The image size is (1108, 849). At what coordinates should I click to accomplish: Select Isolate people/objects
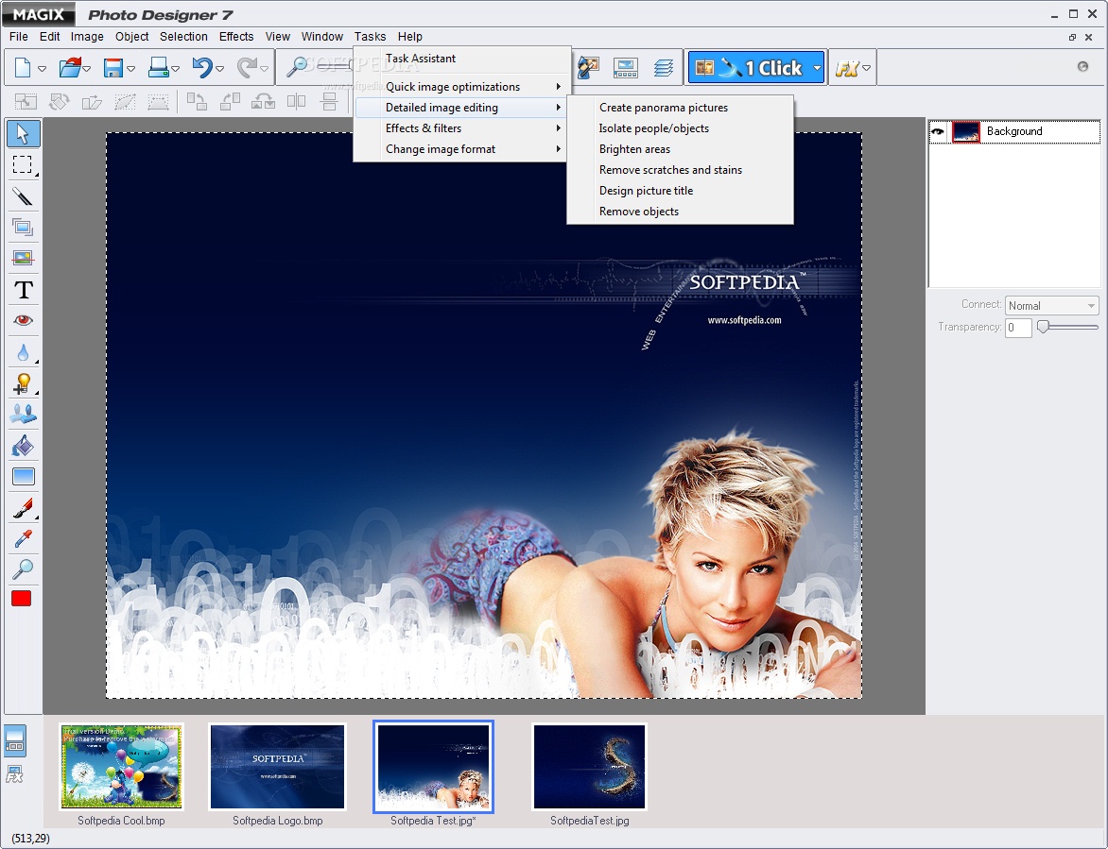click(680, 128)
